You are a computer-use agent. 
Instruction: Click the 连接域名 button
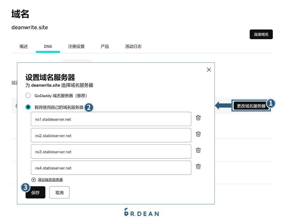261,34
